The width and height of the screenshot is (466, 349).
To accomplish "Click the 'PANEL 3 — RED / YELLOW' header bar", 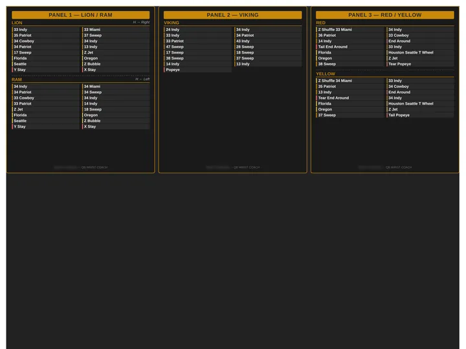I will pyautogui.click(x=385, y=15).
